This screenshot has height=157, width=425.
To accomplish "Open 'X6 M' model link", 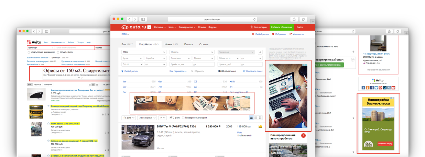I will tap(233, 81).
